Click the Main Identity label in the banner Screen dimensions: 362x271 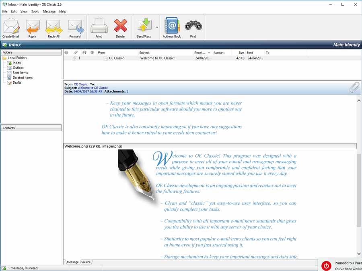pos(347,45)
